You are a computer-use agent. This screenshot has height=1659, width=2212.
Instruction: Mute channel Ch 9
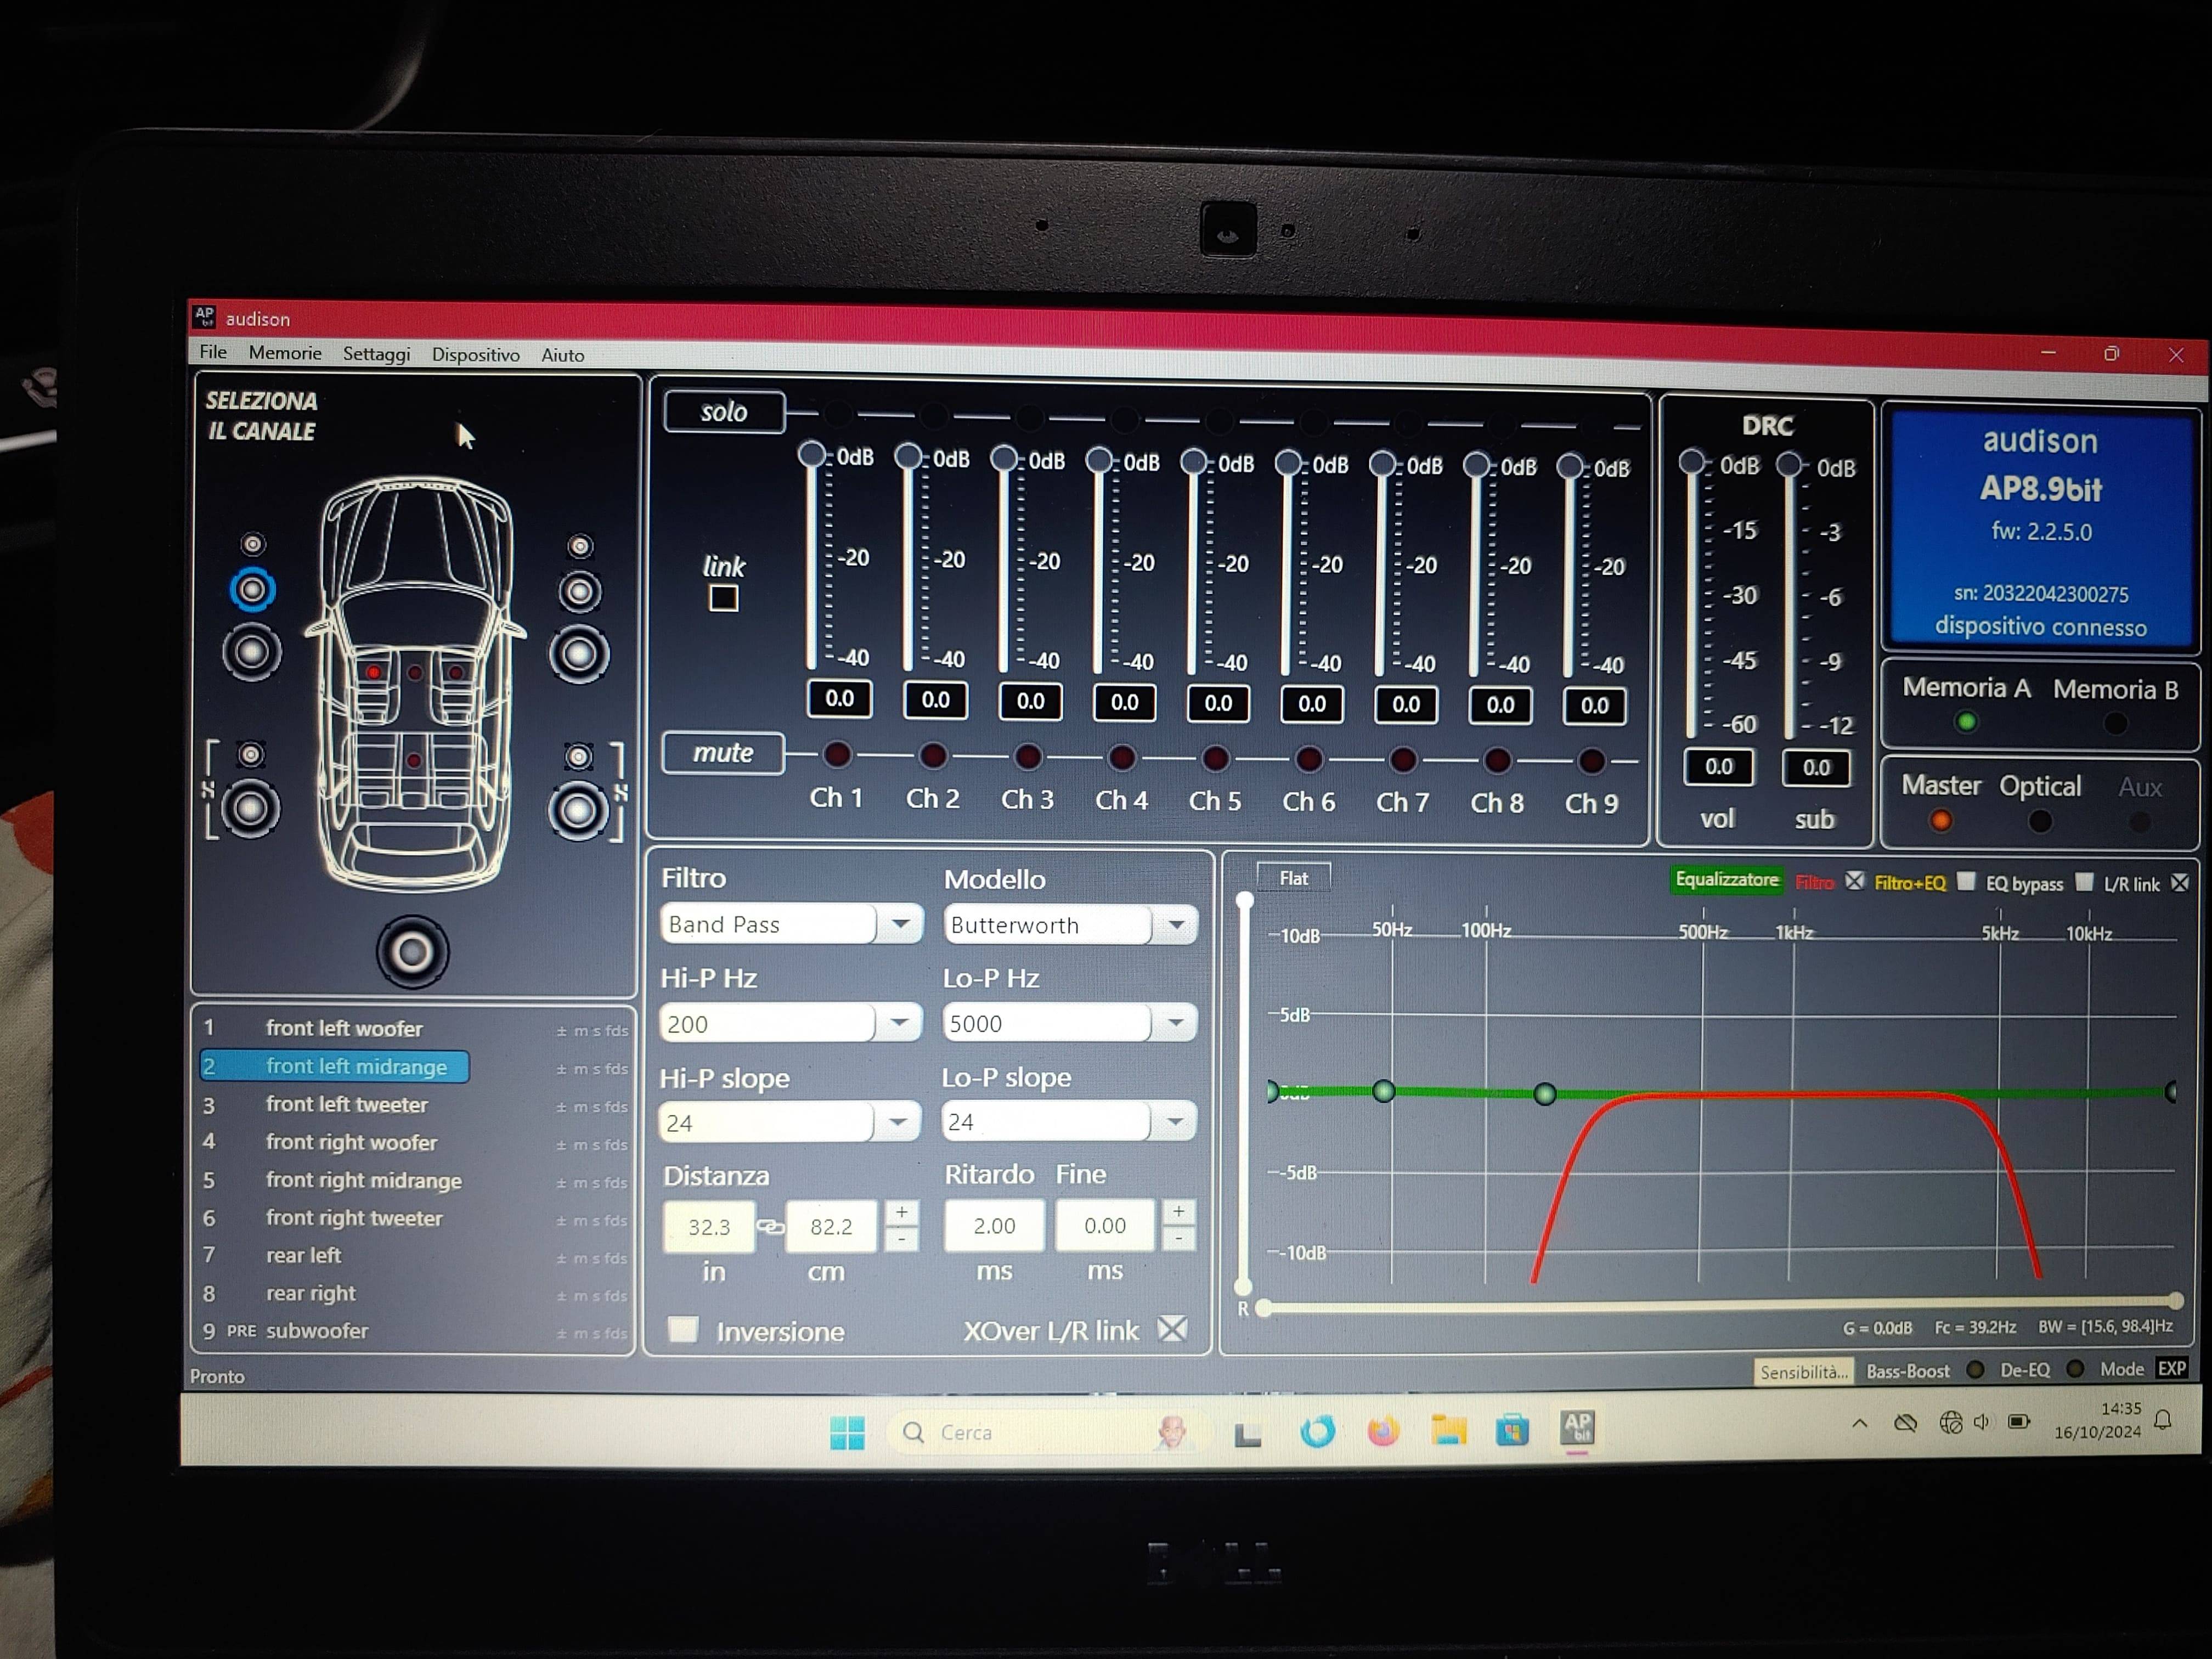click(1591, 761)
